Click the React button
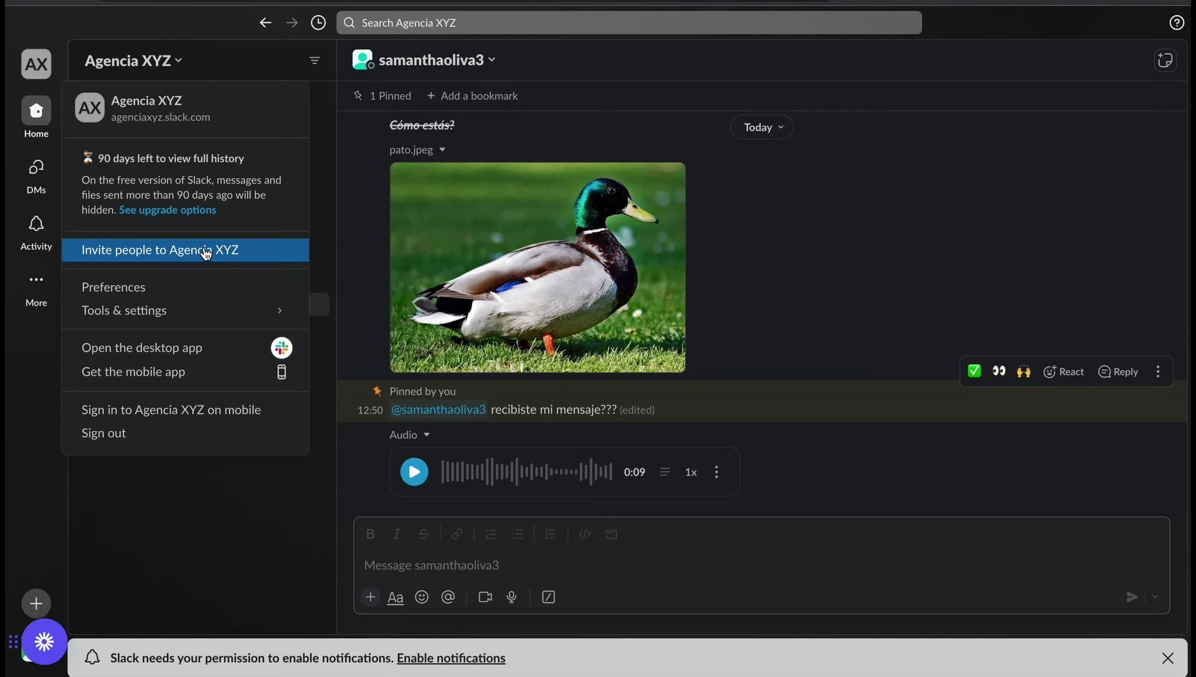The image size is (1196, 677). tap(1064, 371)
